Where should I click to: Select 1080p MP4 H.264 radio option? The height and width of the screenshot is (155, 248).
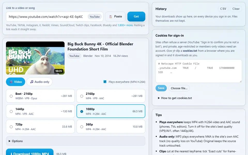[x=82, y=111]
